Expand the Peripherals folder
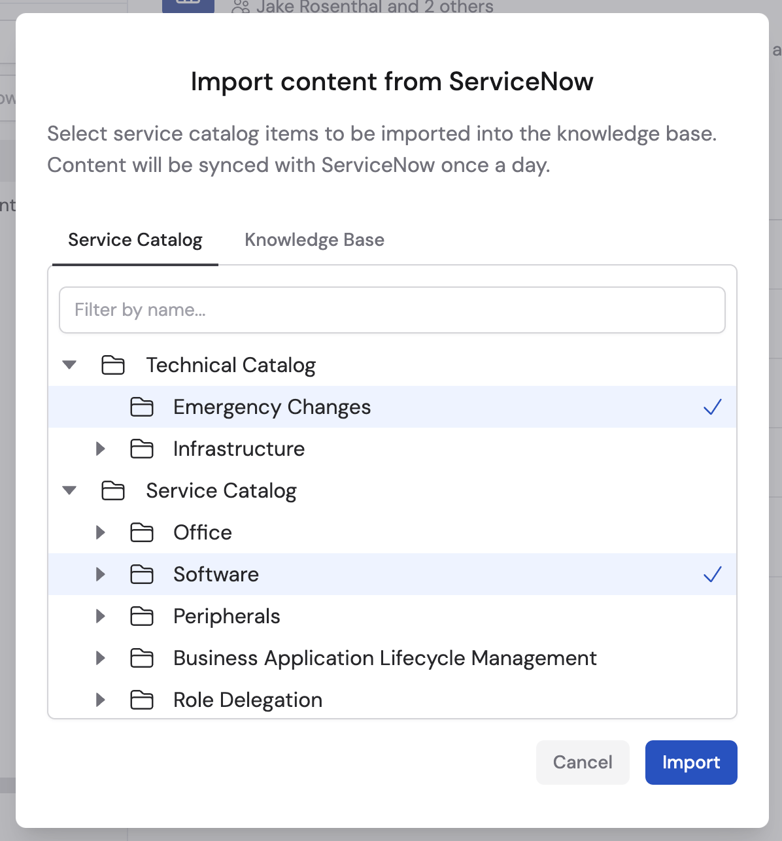Screen dimensions: 782x841 click(100, 616)
